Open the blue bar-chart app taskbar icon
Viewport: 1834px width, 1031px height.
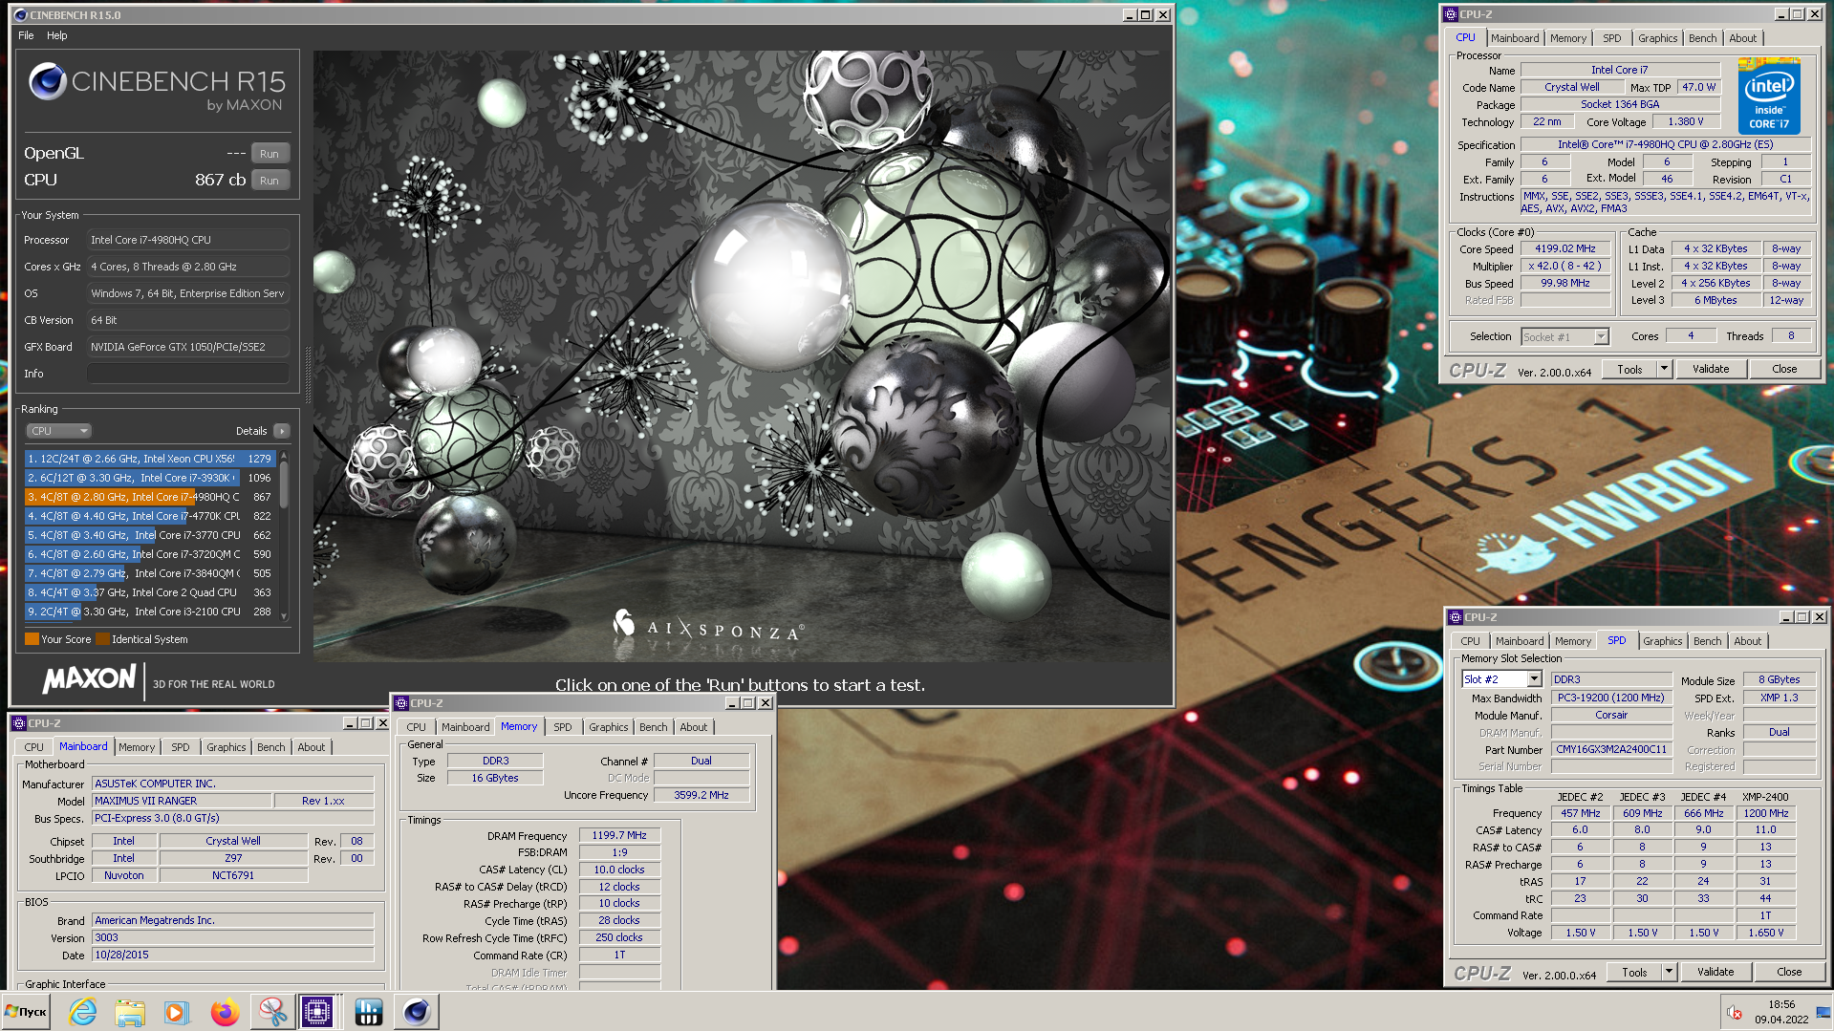pos(369,1012)
